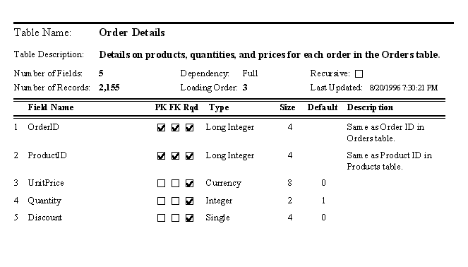468x267 pixels.
Task: Toggle Rqd checkbox for OrderID
Action: 189,128
